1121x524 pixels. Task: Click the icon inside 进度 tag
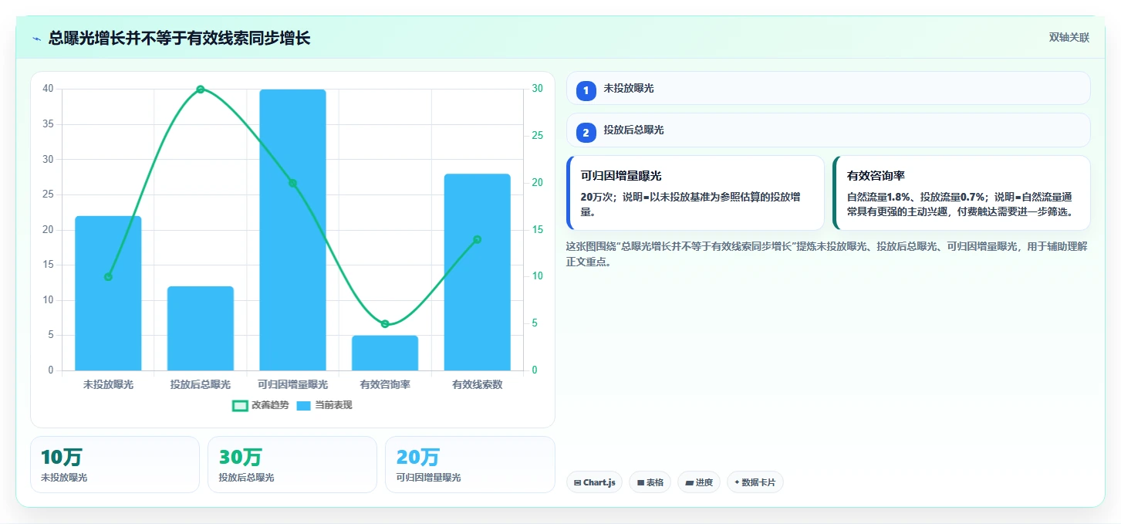point(689,482)
